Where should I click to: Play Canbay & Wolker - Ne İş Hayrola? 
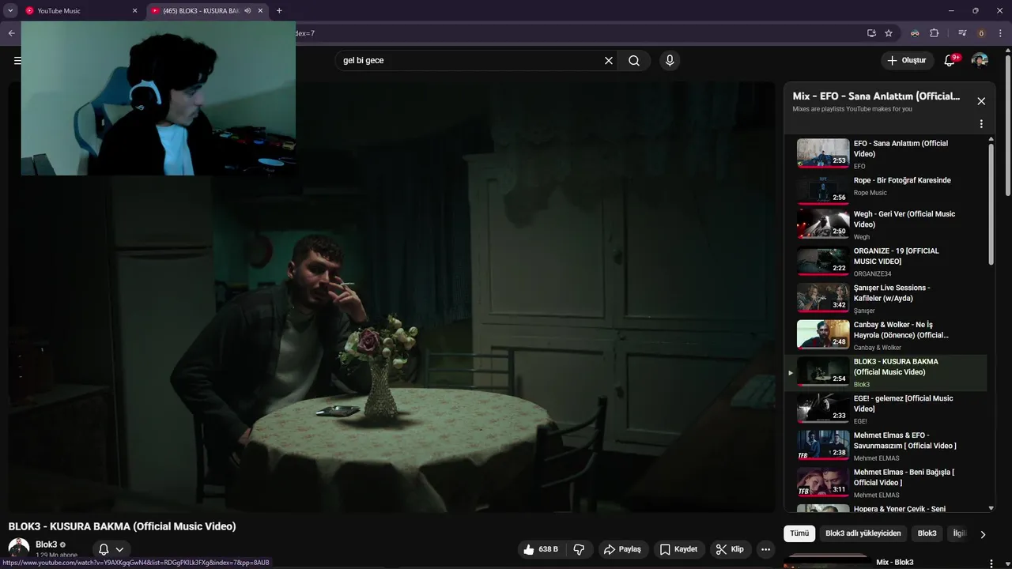point(886,336)
